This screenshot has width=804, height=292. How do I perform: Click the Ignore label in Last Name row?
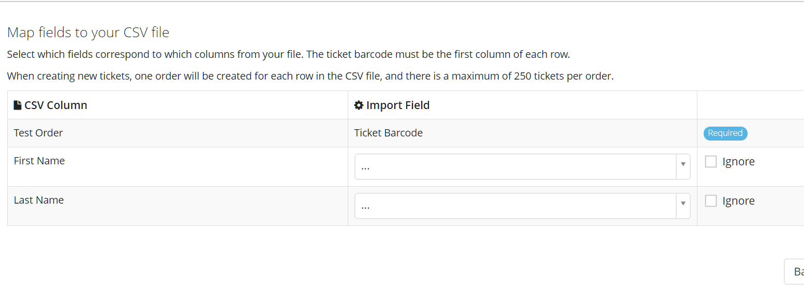point(738,201)
